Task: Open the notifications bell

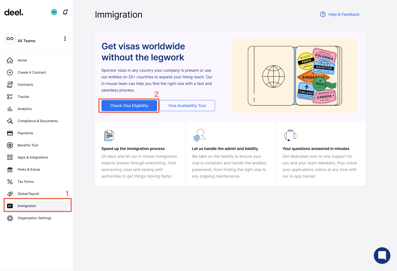Action: [65, 12]
